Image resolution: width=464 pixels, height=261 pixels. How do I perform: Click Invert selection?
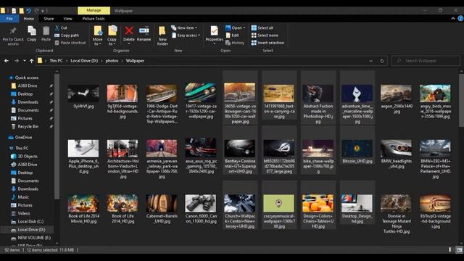(268, 43)
